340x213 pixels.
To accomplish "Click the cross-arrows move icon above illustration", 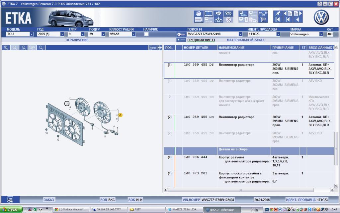I will [x=160, y=48].
